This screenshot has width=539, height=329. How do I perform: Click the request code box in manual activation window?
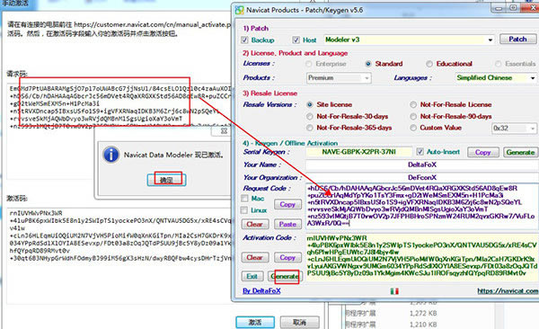tap(119, 130)
